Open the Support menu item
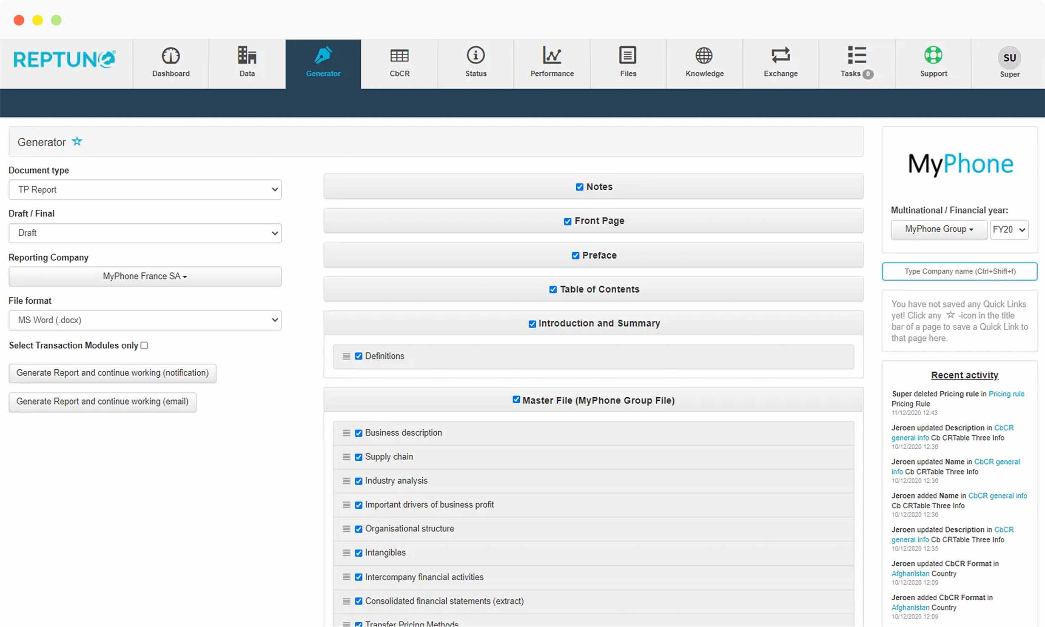The height and width of the screenshot is (627, 1045). point(933,63)
